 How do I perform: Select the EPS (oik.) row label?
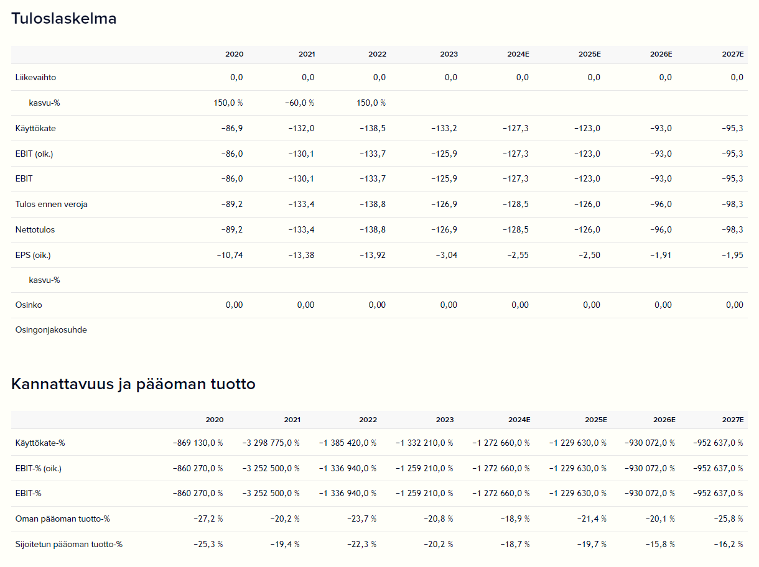pos(33,256)
